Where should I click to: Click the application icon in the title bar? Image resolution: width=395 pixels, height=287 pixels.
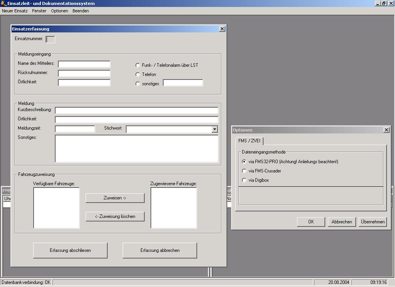4,3
